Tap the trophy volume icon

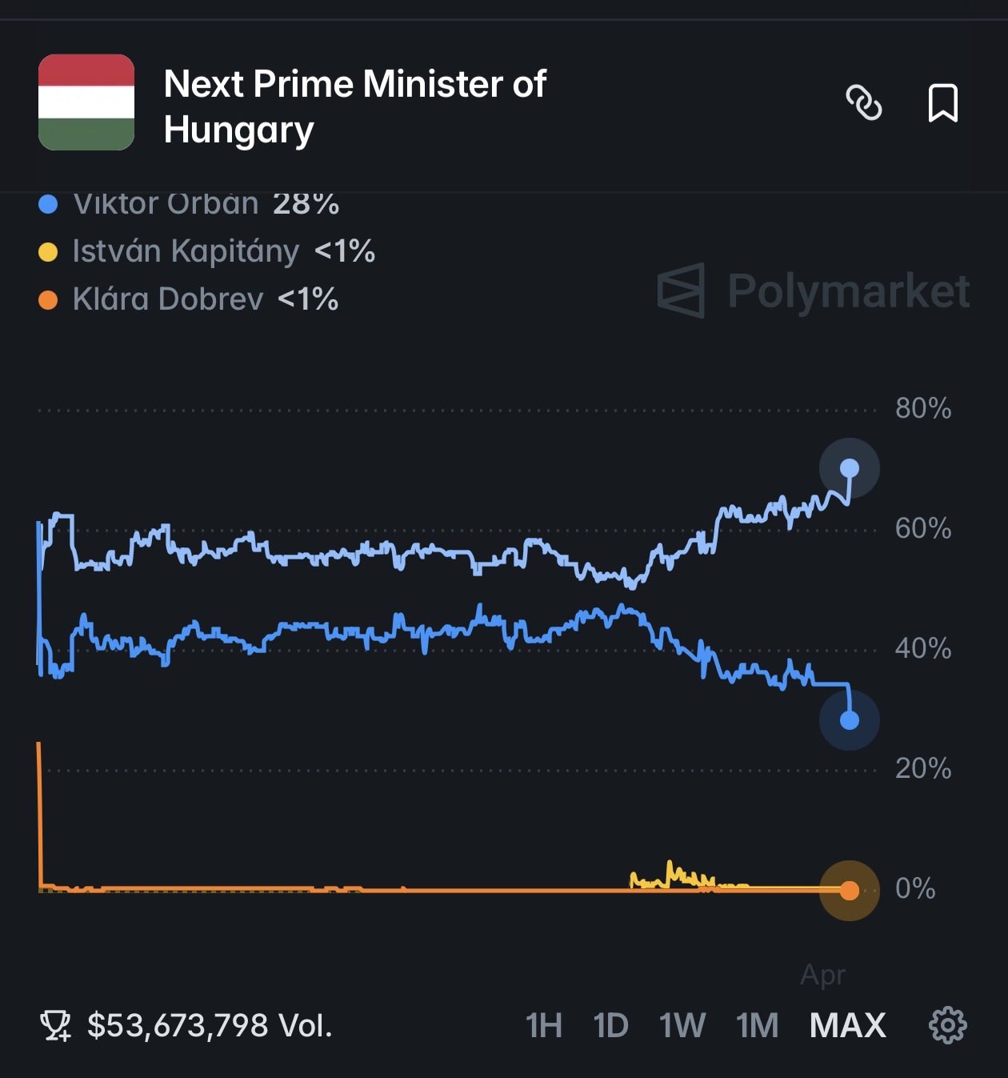(x=55, y=1025)
